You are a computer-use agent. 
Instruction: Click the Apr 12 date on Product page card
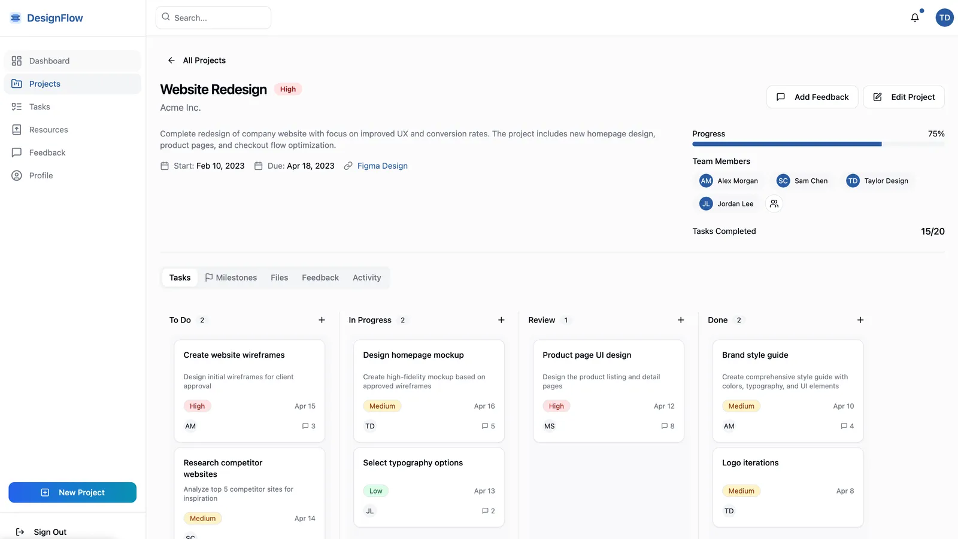[664, 406]
